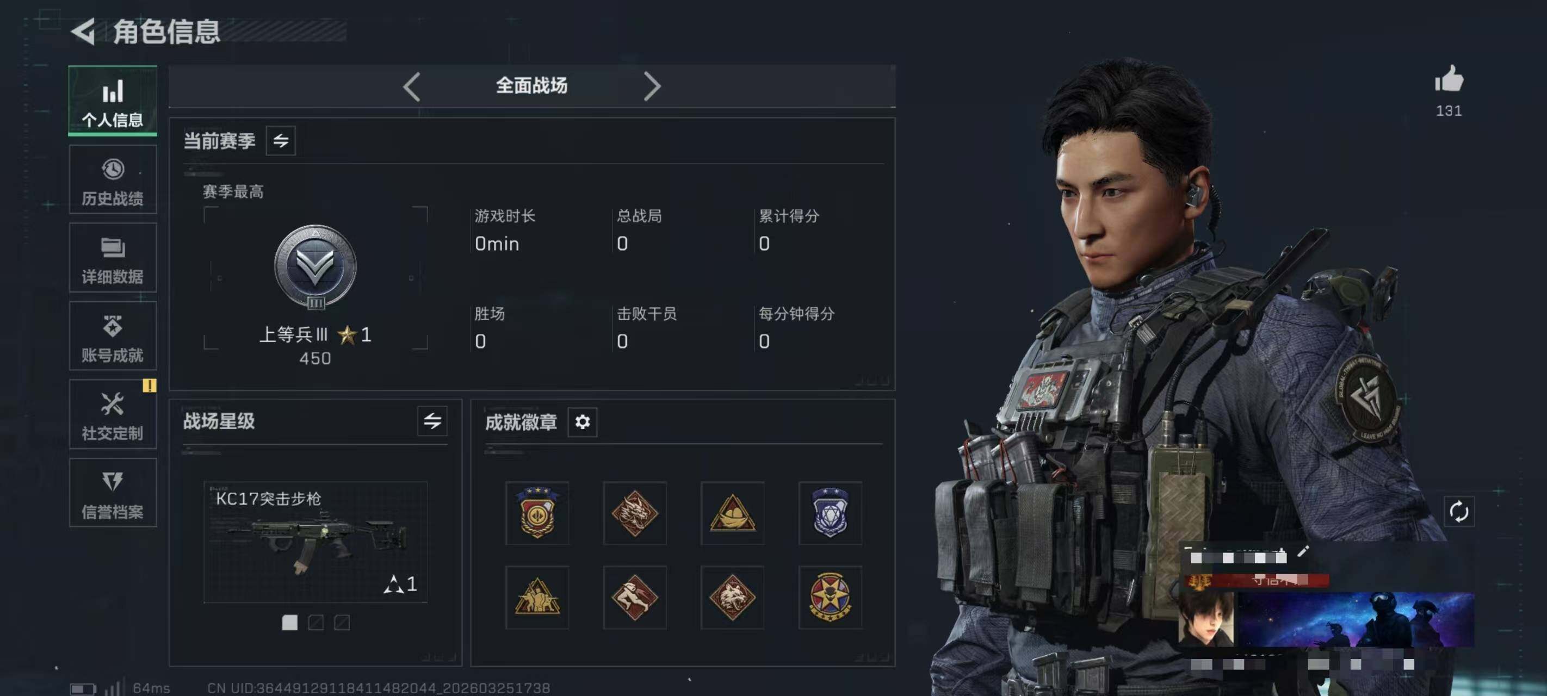Click the KC17突击步枪 weapon card

coord(315,542)
